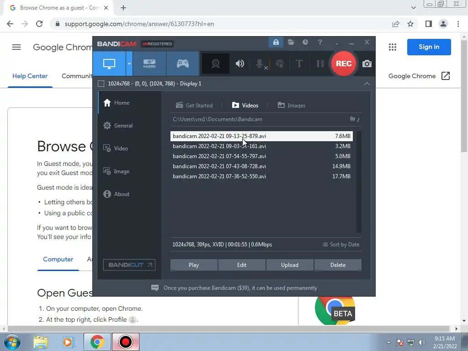Open the Bandicut link button
This screenshot has height=351, width=468.
click(x=129, y=265)
